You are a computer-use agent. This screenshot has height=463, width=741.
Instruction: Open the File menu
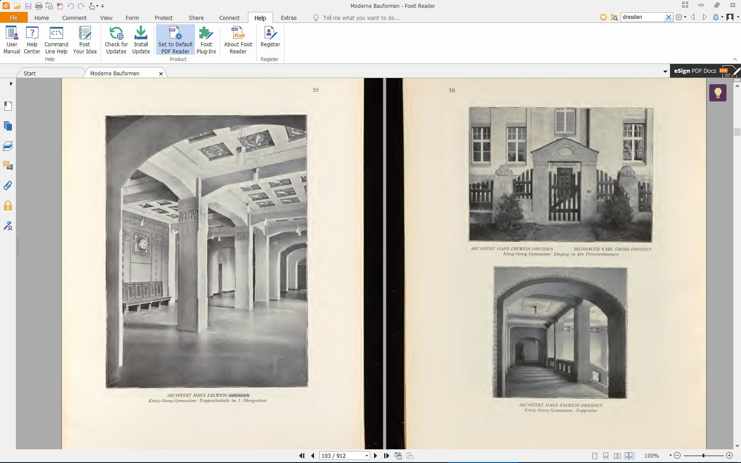click(14, 18)
